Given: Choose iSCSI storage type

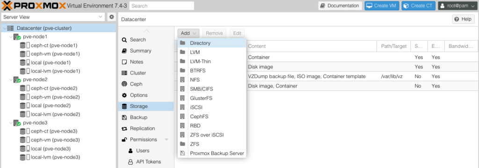Looking at the screenshot, I should (x=212, y=107).
